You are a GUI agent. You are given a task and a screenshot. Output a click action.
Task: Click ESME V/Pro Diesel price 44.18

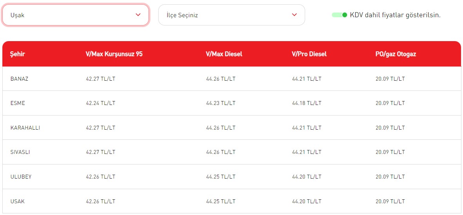pos(306,103)
